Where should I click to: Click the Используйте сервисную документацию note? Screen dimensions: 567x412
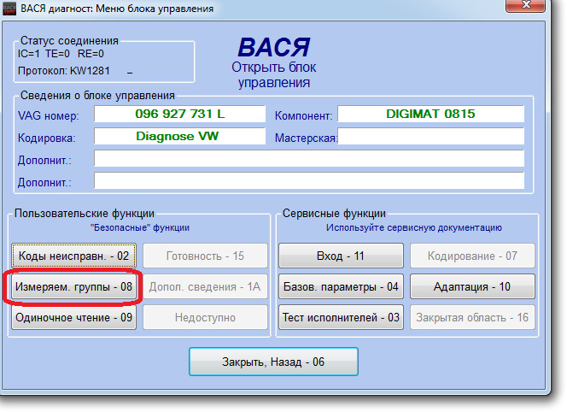(414, 227)
